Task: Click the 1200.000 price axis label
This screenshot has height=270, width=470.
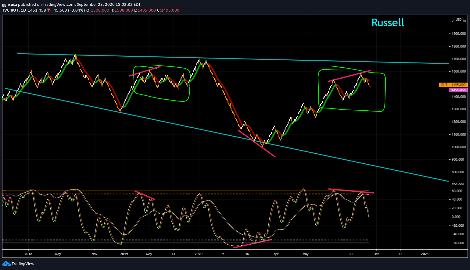Action: tap(458, 122)
